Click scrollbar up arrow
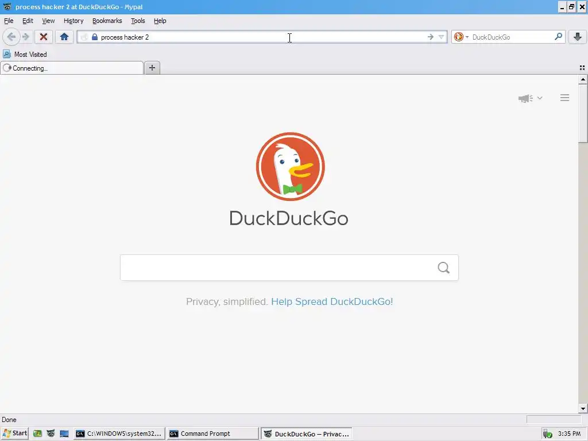588x441 pixels. [583, 79]
